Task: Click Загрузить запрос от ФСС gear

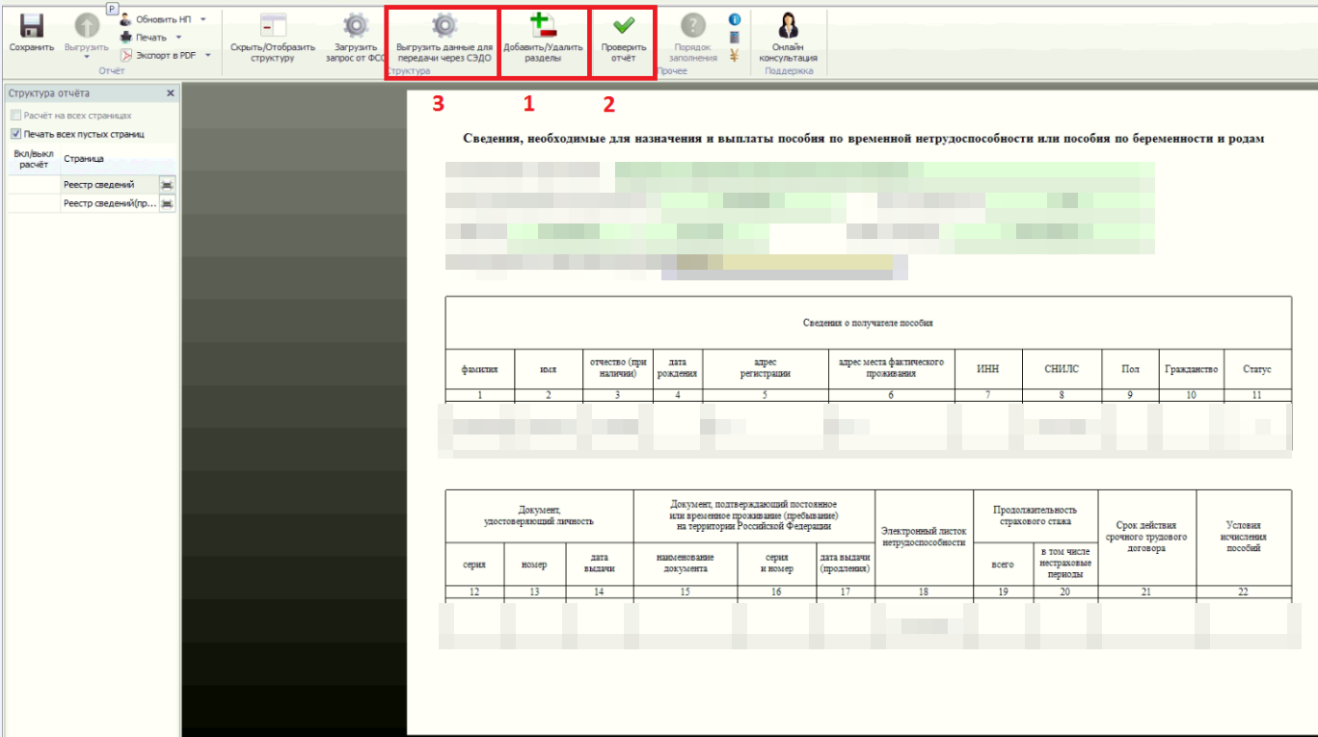Action: 356,39
